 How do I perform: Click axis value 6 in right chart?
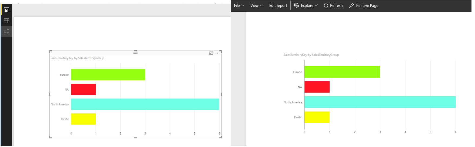coord(456,132)
